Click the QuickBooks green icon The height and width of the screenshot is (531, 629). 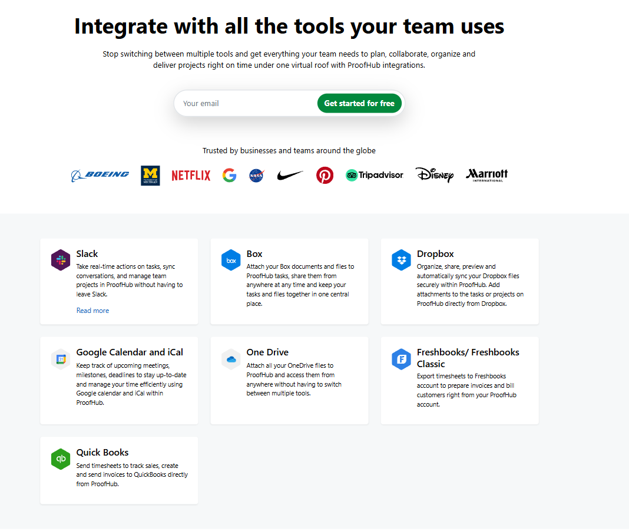61,459
